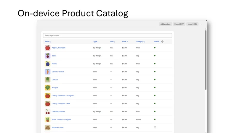The width and height of the screenshot is (237, 133).
Task: Open the Potatoes - Red product link
Action: pyautogui.click(x=57, y=128)
